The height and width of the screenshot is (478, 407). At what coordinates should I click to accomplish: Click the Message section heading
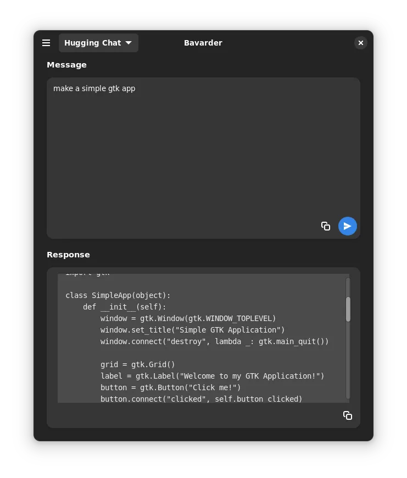[66, 65]
